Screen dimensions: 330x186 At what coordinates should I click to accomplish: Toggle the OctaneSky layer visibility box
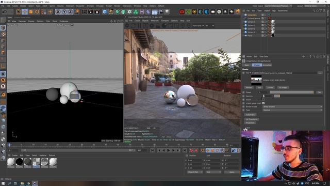(262, 15)
